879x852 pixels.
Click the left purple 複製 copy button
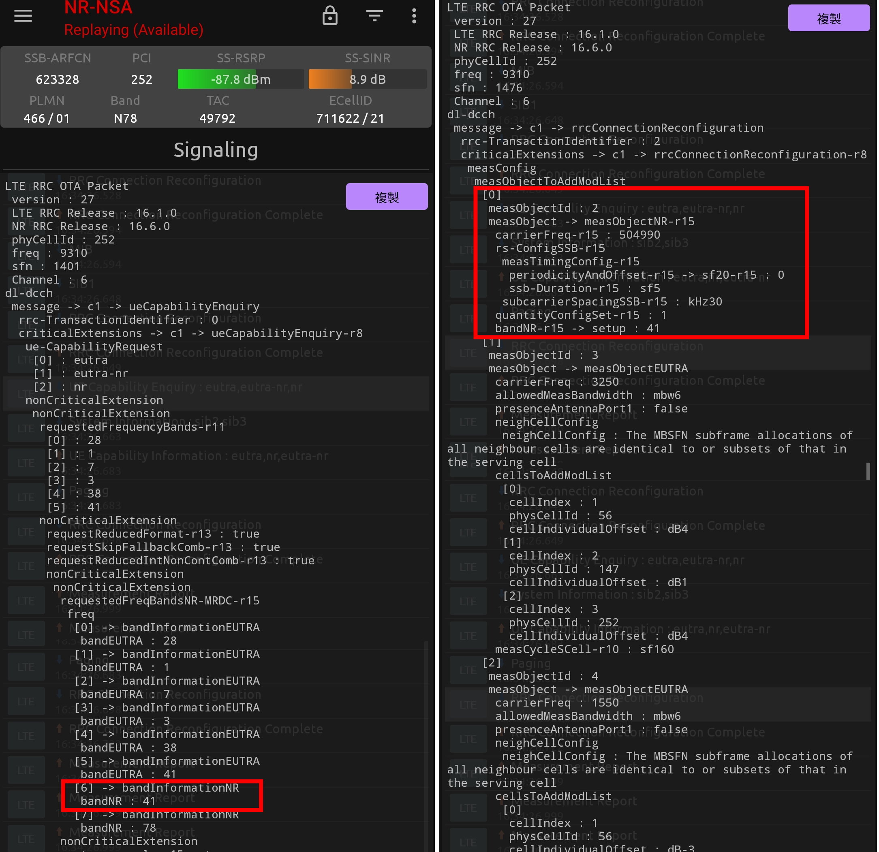coord(387,197)
